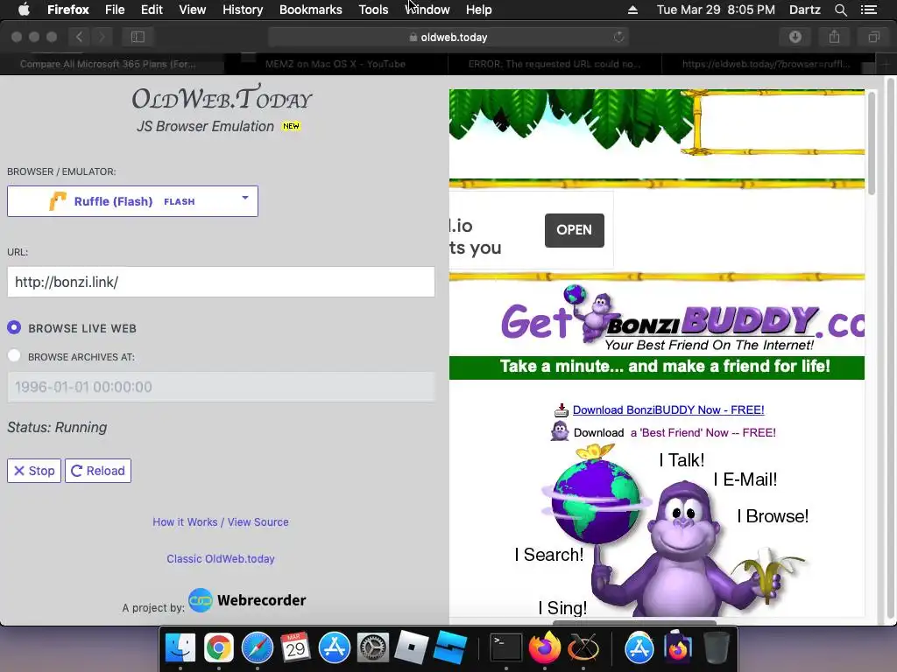Viewport: 897px width, 672px height.
Task: Click Download BonziBUDDY Now - FREE link
Action: (668, 409)
